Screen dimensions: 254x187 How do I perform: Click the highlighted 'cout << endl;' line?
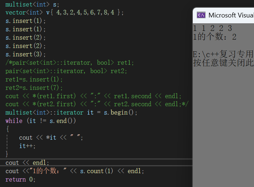click(x=27, y=163)
